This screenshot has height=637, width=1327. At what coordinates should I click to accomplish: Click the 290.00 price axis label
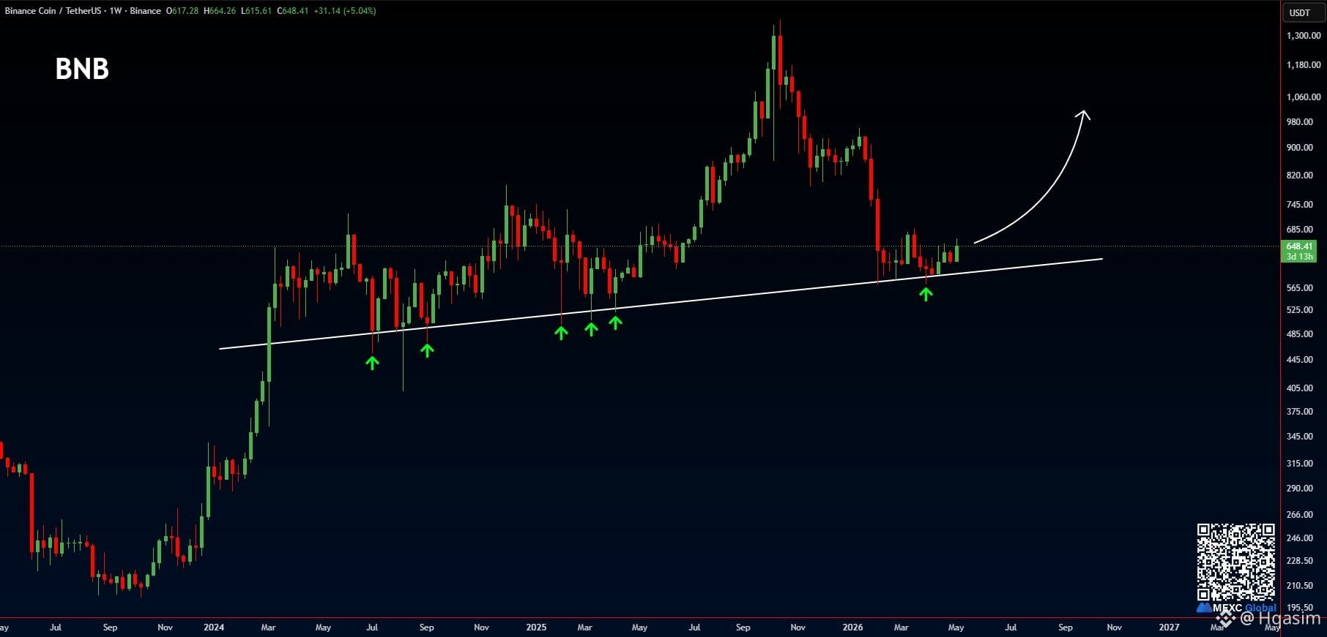tap(1300, 489)
